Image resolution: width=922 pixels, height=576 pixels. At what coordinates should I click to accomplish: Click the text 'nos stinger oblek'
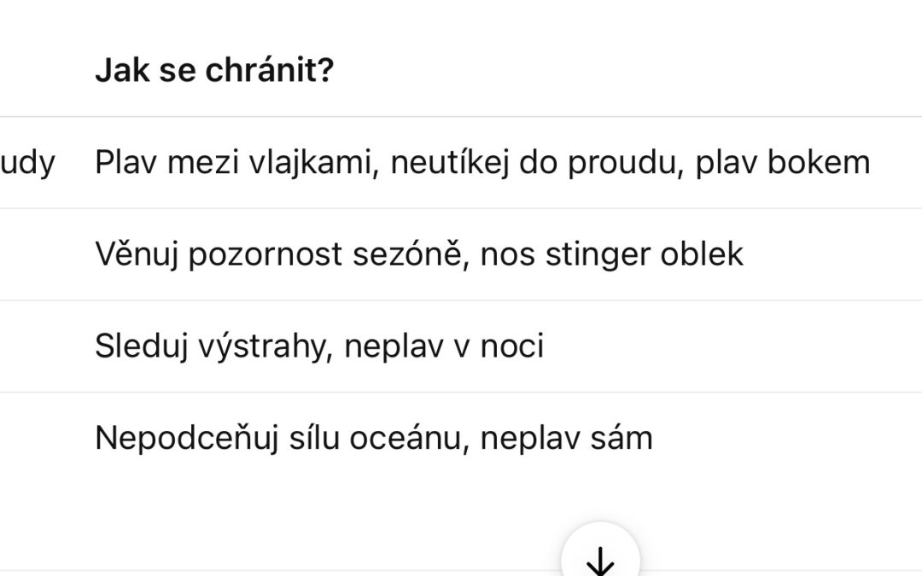click(611, 254)
